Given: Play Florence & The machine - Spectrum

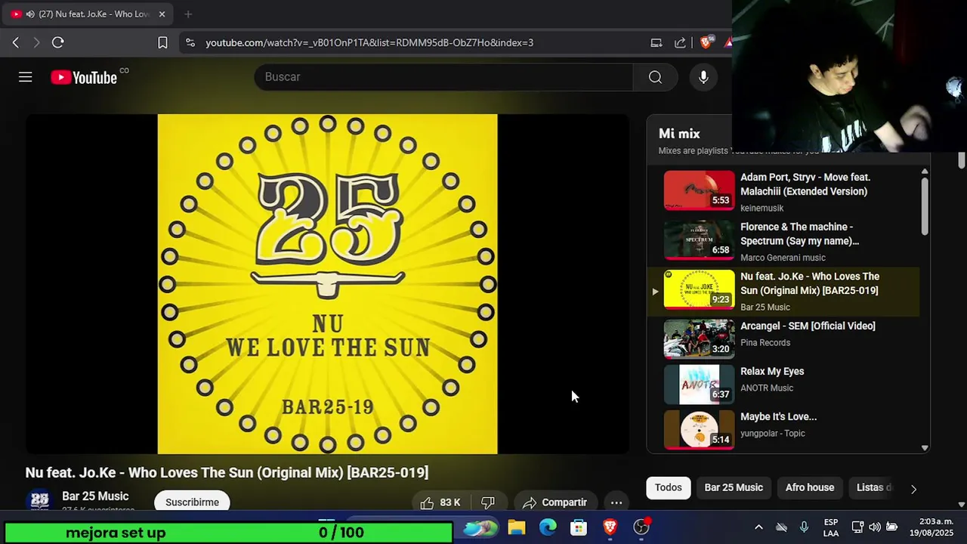Looking at the screenshot, I should (x=799, y=233).
